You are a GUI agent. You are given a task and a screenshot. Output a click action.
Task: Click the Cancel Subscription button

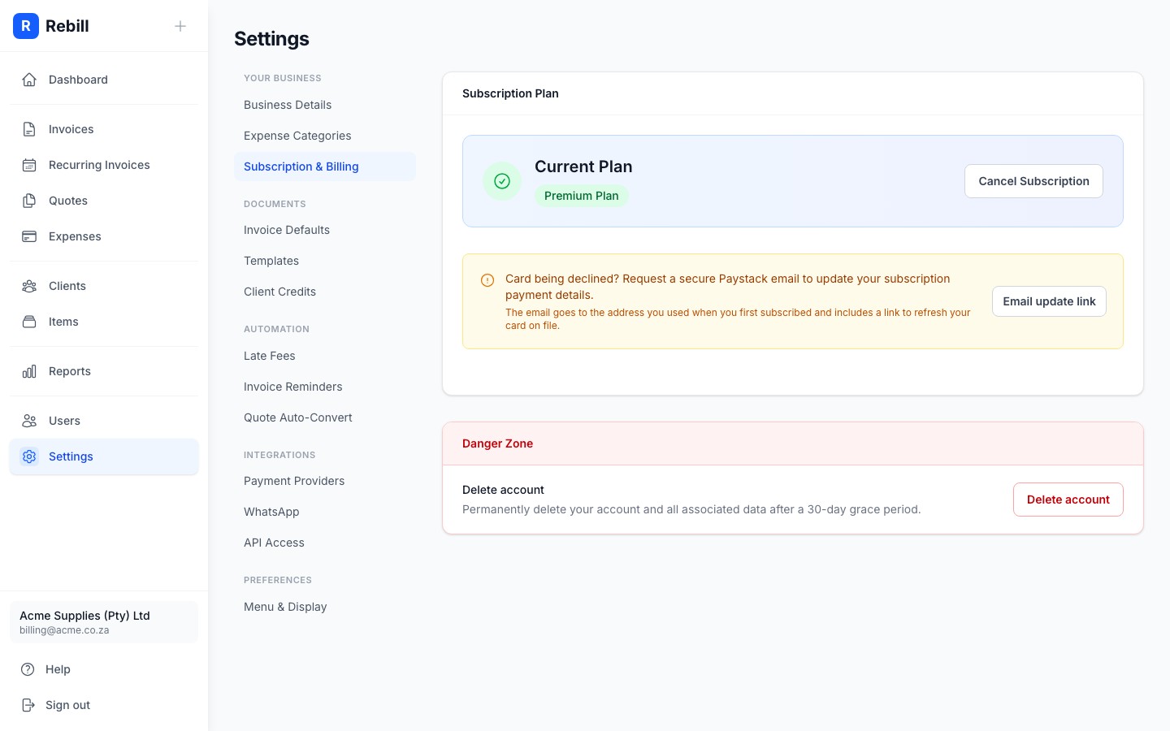pos(1033,181)
